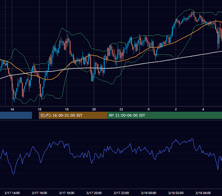Select the NY 21:00-06:00 JST session bar

click(164, 115)
